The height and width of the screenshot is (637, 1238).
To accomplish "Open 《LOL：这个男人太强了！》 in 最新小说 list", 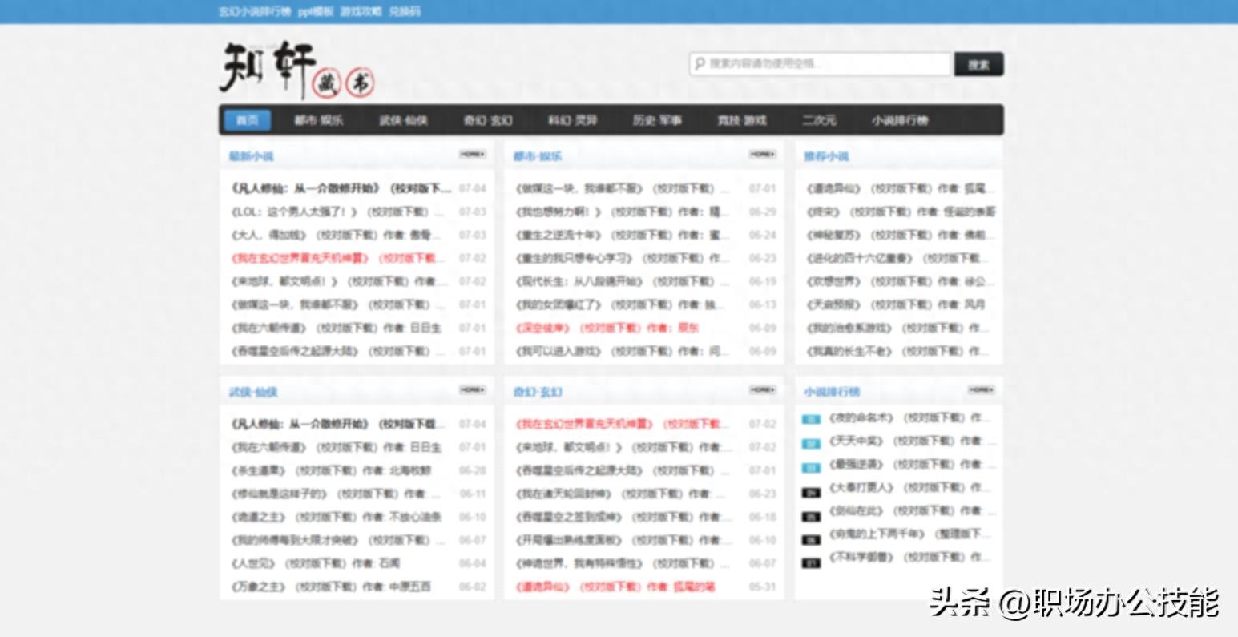I will coord(294,212).
